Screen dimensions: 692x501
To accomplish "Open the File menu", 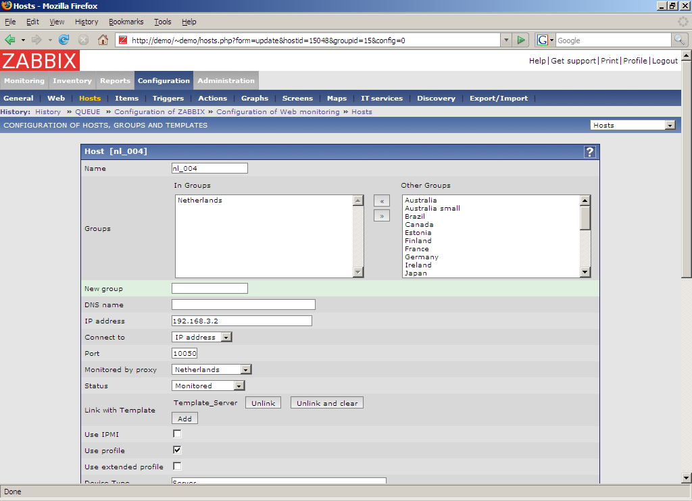I will 10,22.
